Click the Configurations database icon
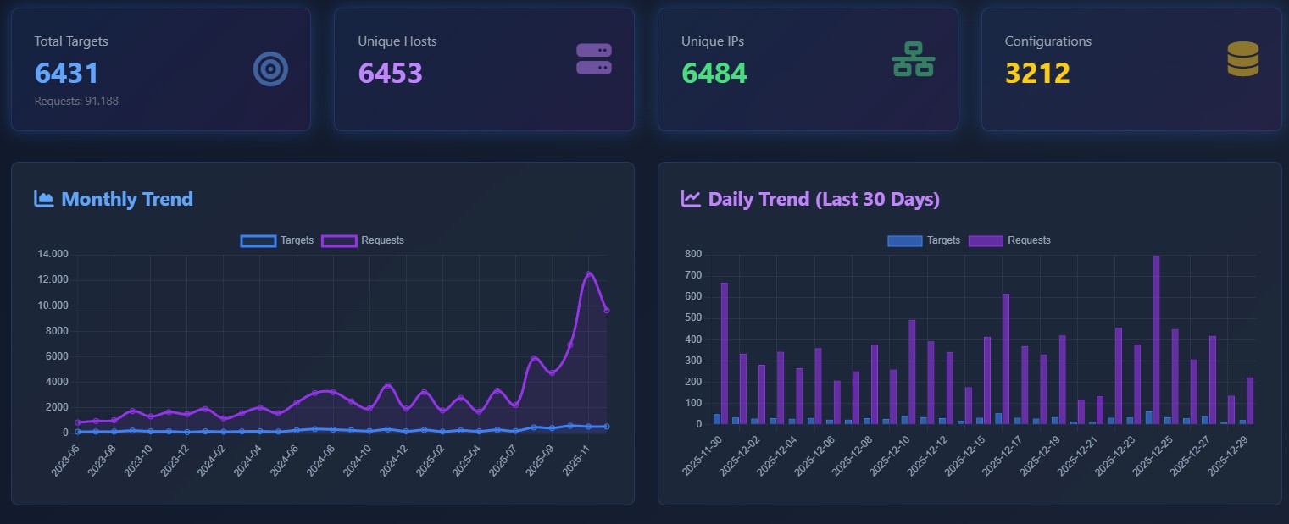Viewport: 1289px width, 524px height. pyautogui.click(x=1242, y=59)
